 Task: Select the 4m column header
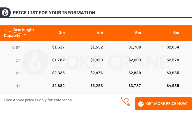coord(100,33)
